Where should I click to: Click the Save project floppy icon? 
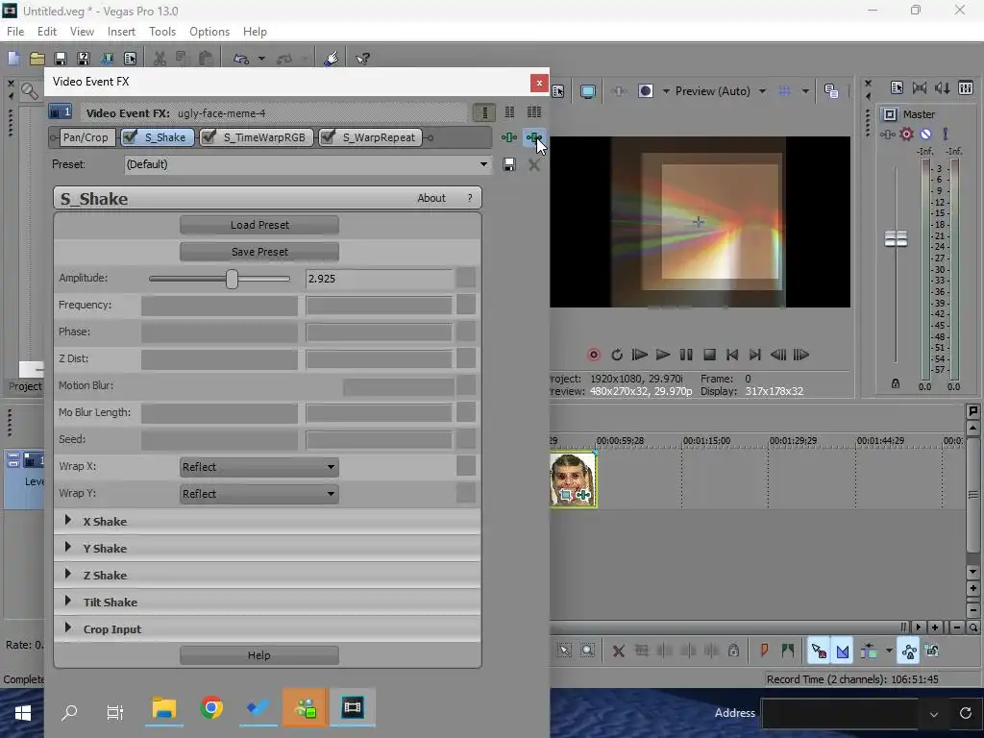click(61, 59)
